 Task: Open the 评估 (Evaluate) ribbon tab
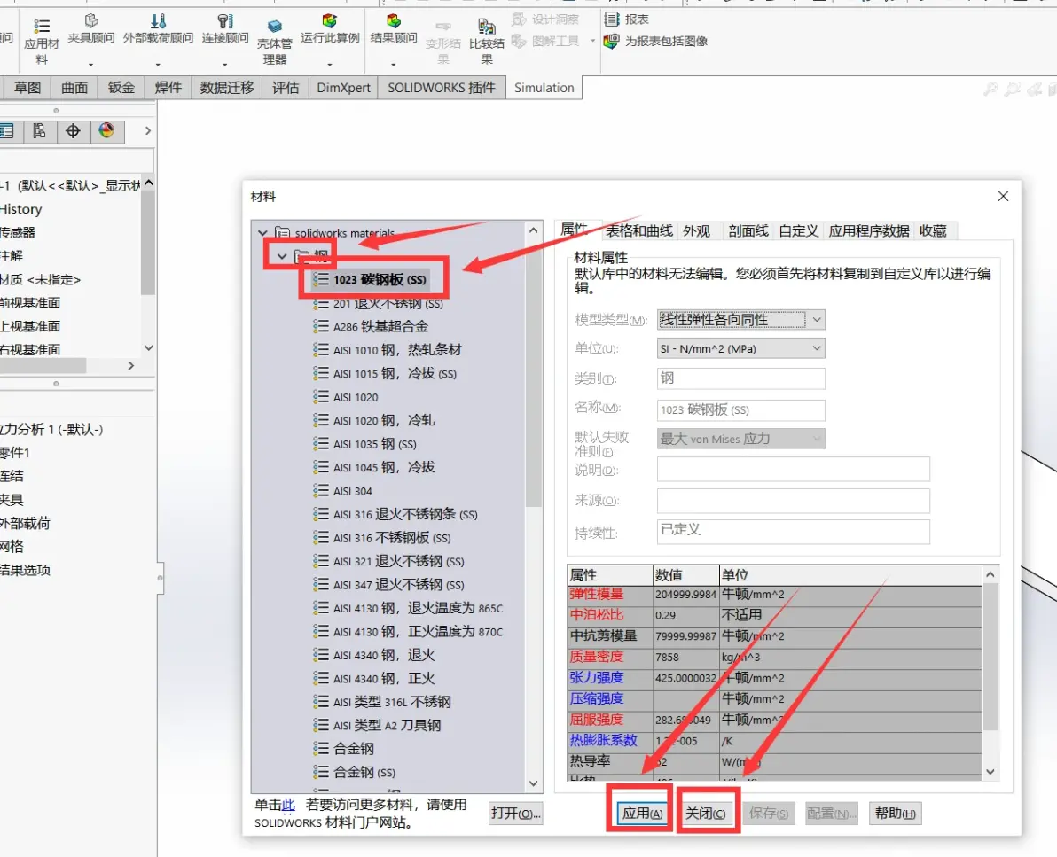click(286, 88)
